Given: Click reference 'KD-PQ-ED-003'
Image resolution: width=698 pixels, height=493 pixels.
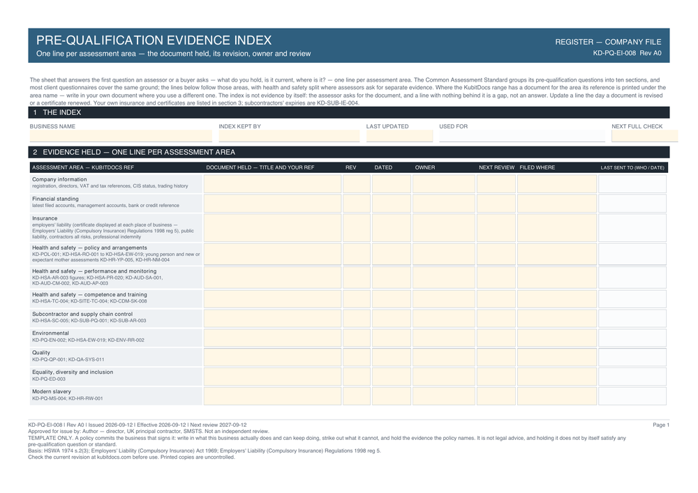Looking at the screenshot, I should 49,379.
